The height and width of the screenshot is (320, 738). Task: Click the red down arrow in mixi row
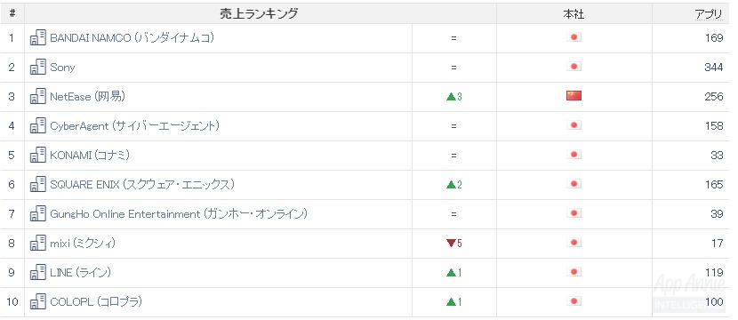click(451, 244)
